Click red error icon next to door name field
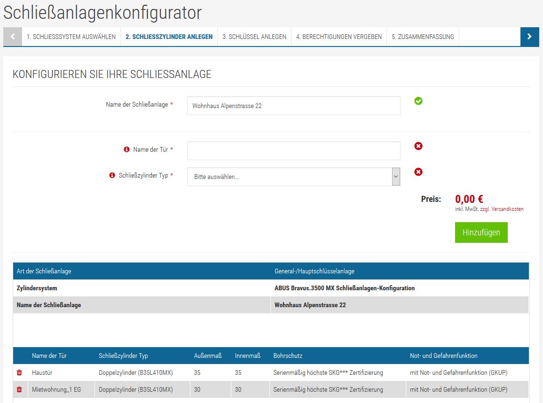 point(418,146)
